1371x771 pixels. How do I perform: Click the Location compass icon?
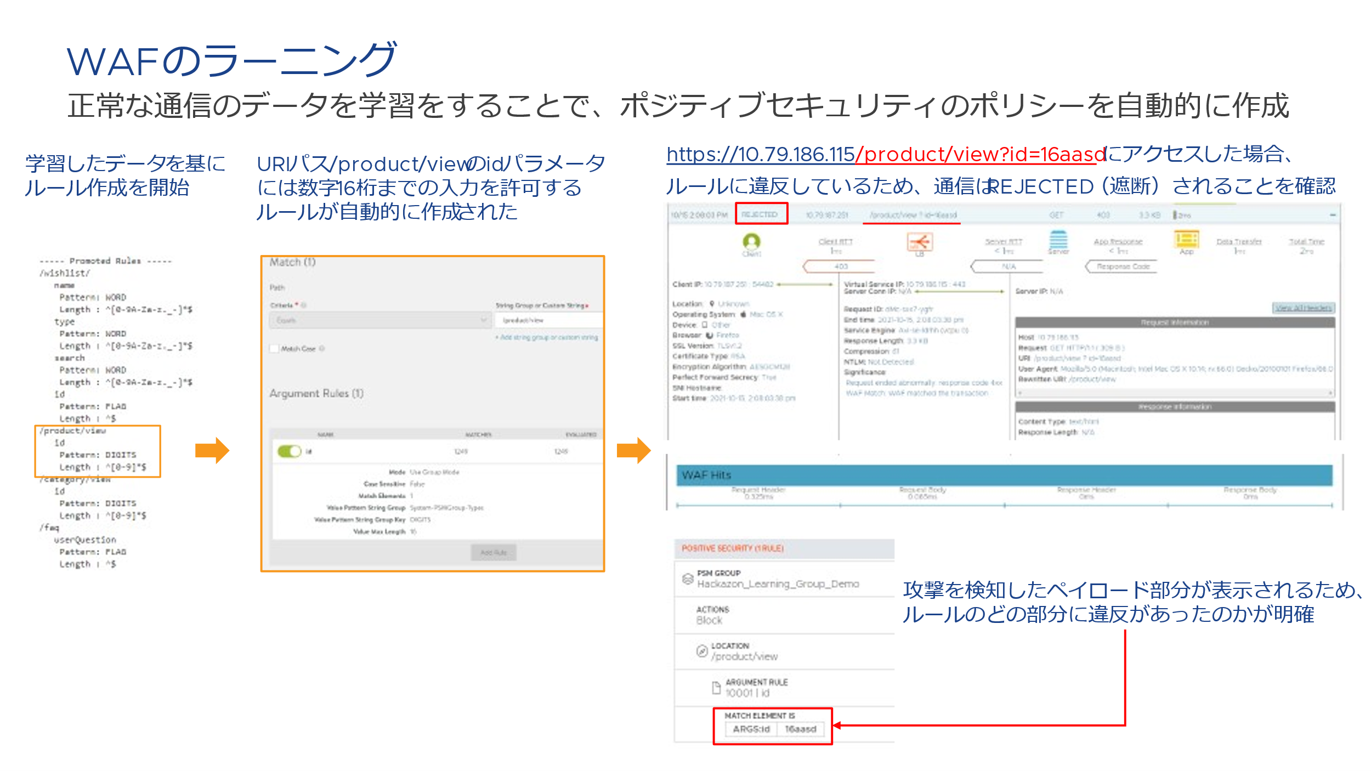(x=702, y=651)
